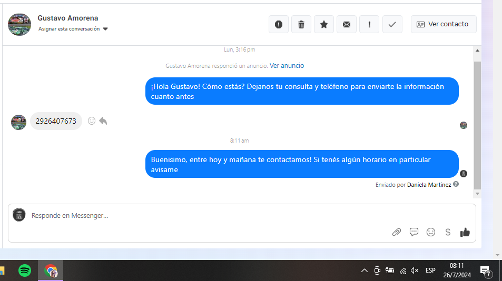502x281 pixels.
Task: Open saved replies speech bubble icon
Action: tap(414, 232)
